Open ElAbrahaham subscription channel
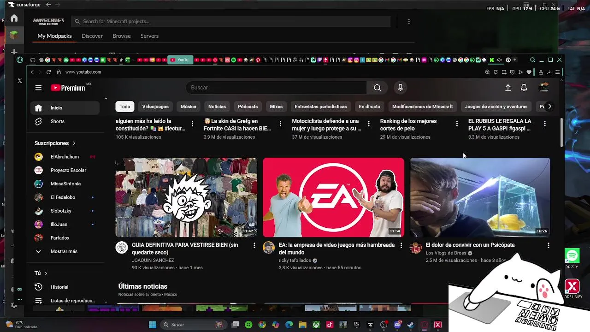The width and height of the screenshot is (590, 332). pyautogui.click(x=65, y=157)
